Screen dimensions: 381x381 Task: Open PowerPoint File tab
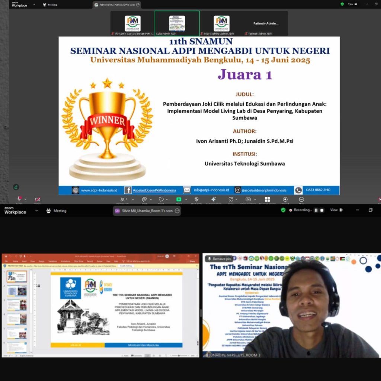click(x=7, y=261)
